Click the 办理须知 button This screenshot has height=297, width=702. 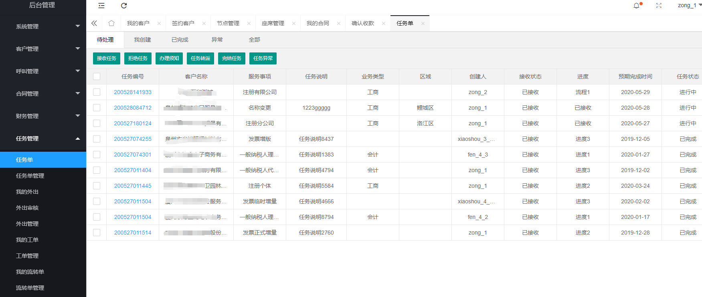169,58
